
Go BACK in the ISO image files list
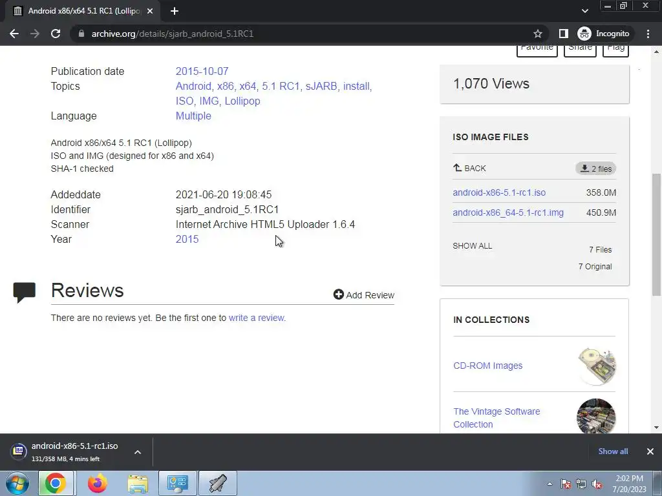pyautogui.click(x=469, y=169)
